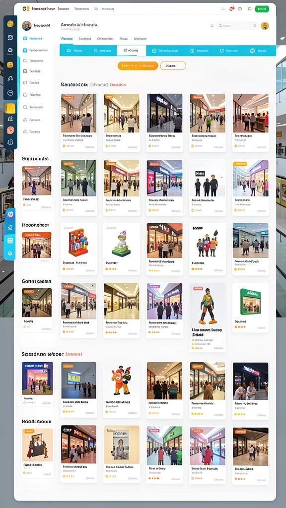Select the filled blue sidebar menu icon
Image resolution: width=286 pixels, height=508 pixels.
pos(25,50)
